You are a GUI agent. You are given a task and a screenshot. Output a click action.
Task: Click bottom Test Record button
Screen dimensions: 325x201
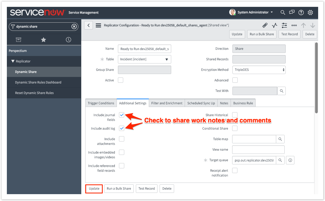pyautogui.click(x=147, y=189)
